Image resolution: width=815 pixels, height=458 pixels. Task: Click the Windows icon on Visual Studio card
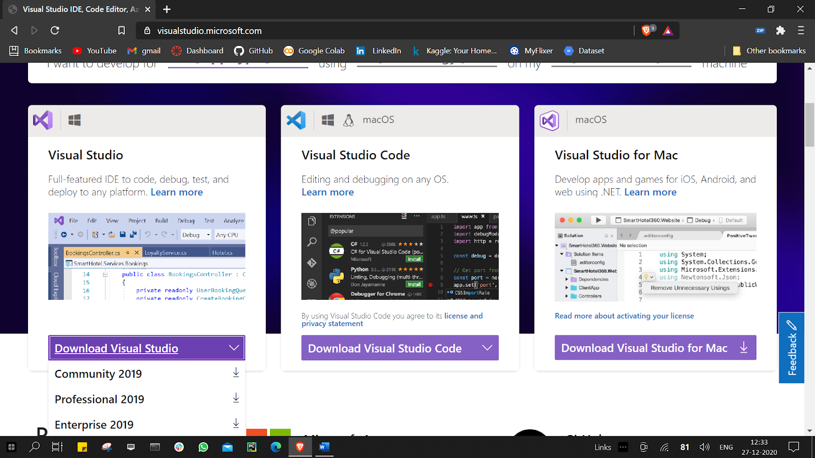point(74,120)
